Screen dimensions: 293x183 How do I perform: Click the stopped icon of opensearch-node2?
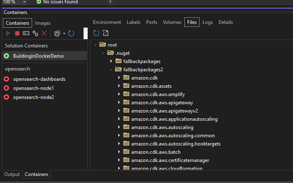point(7,97)
